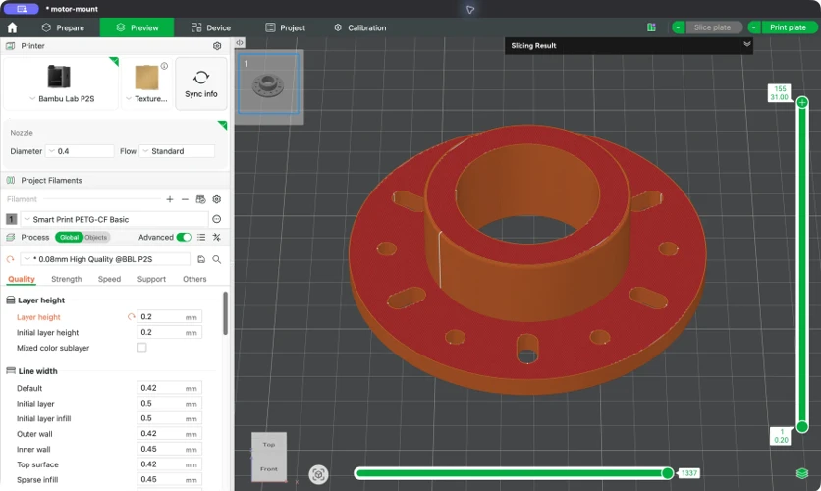821x491 pixels.
Task: Open the Smart Print PETG-CF Basic dropdown
Action: [x=114, y=219]
